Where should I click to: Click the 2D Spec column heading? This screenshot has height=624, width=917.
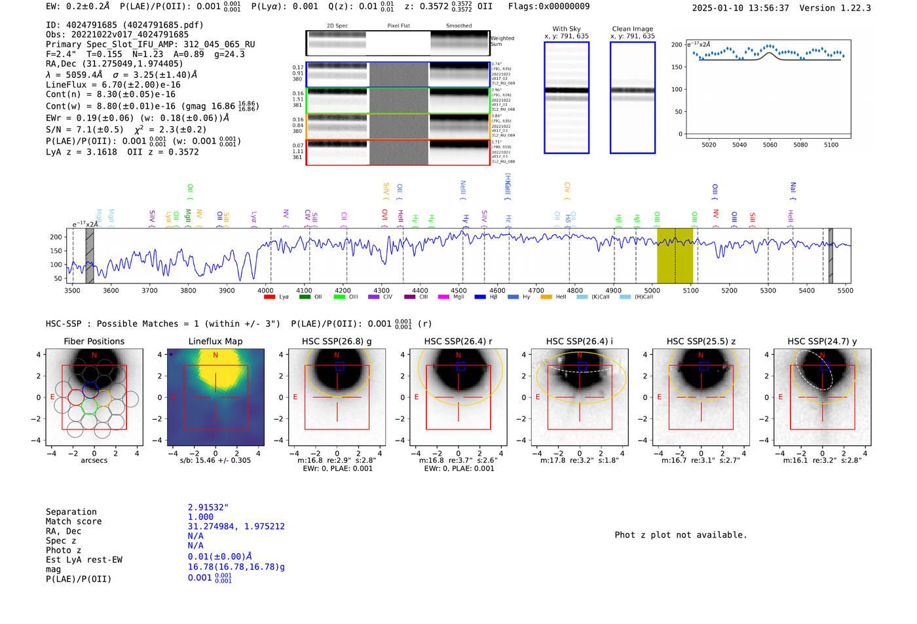point(337,26)
